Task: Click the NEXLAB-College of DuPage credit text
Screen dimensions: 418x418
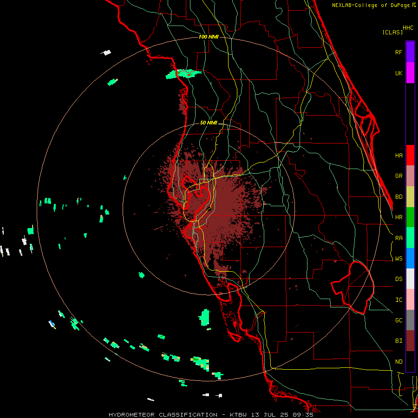Action: pyautogui.click(x=372, y=5)
